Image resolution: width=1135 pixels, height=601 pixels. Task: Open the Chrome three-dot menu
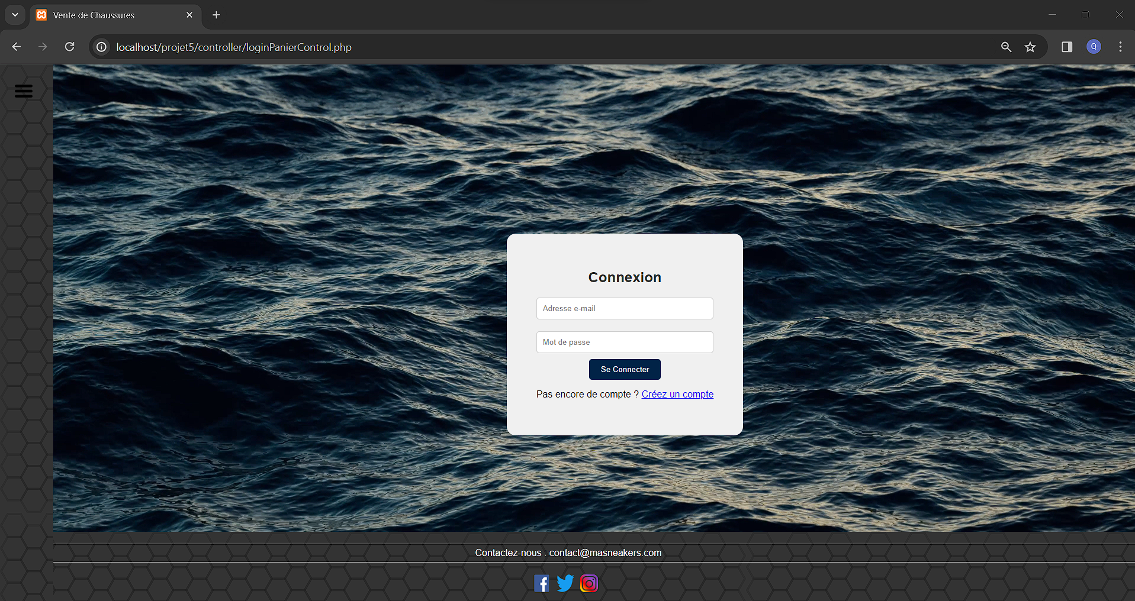coord(1120,47)
